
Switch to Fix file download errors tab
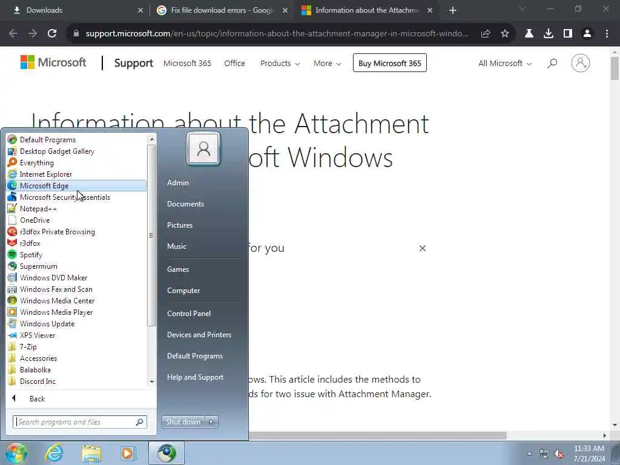(x=222, y=10)
